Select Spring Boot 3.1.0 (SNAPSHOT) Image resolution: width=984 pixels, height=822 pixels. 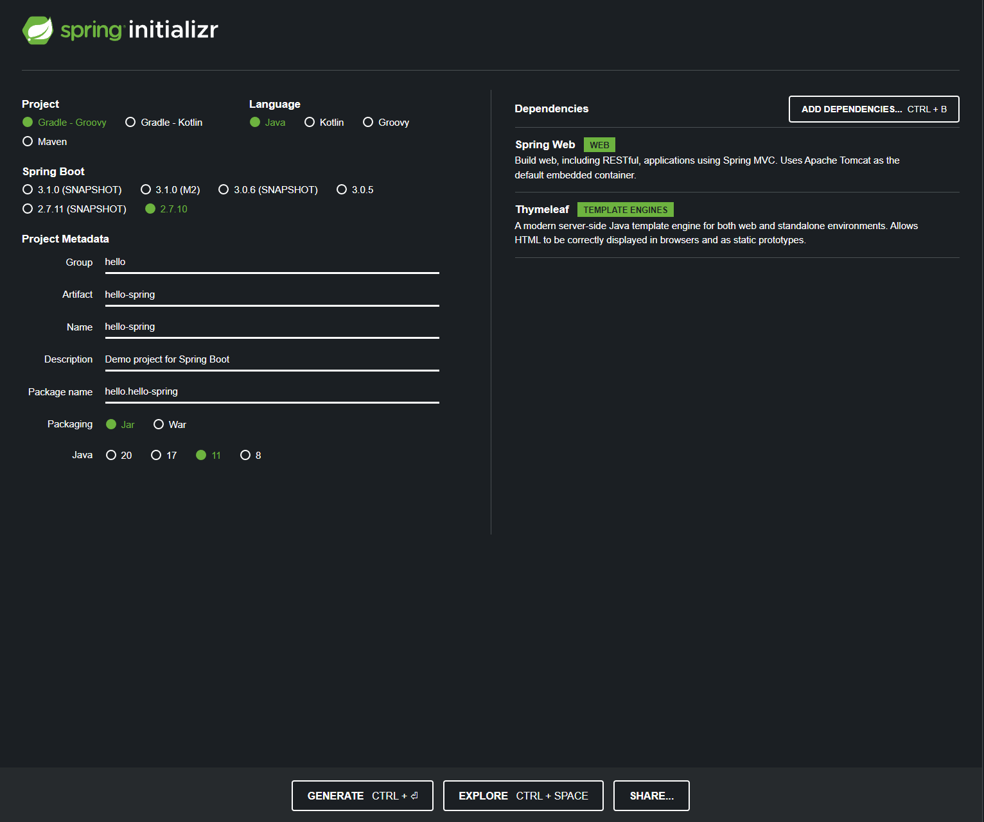(72, 189)
